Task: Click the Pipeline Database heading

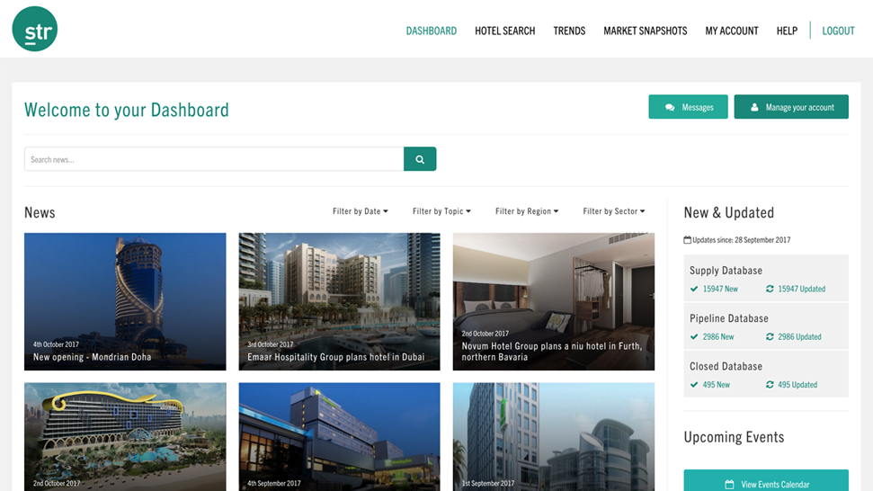Action: tap(729, 318)
